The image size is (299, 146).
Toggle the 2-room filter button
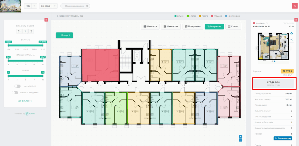[x=31, y=31]
